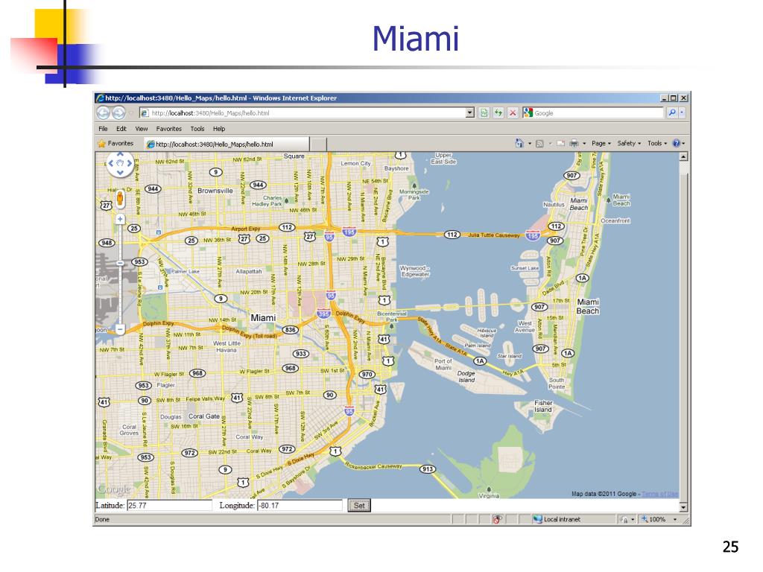763x572 pixels.
Task: Click the page scrollbar down arrow
Action: [684, 507]
